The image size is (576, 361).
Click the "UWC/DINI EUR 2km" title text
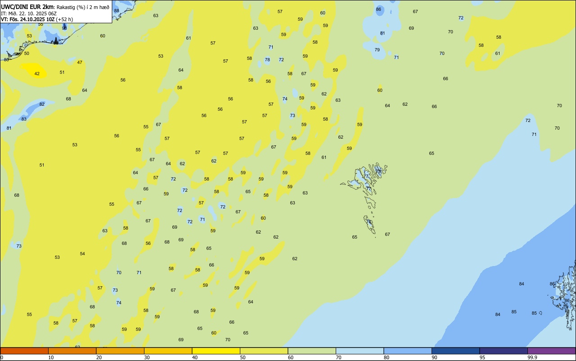coord(27,7)
